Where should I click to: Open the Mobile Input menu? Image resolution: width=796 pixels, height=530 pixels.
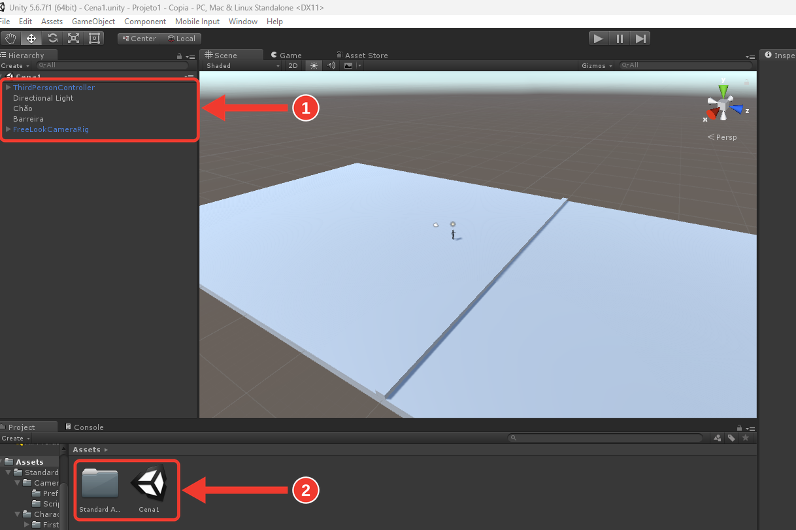pyautogui.click(x=197, y=22)
